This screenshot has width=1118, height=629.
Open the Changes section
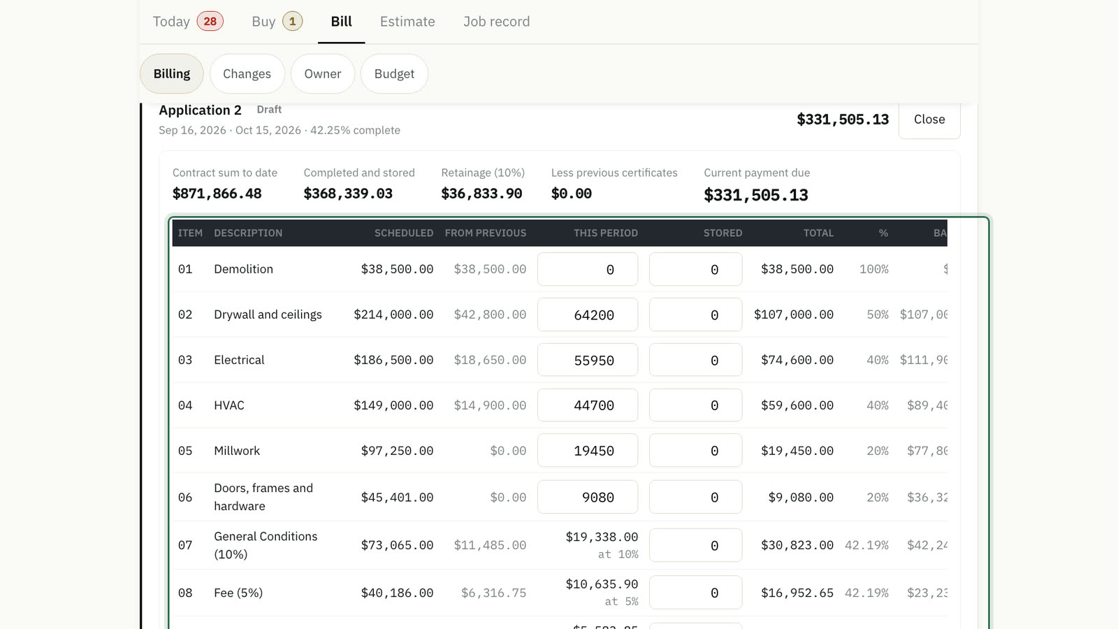pyautogui.click(x=247, y=74)
